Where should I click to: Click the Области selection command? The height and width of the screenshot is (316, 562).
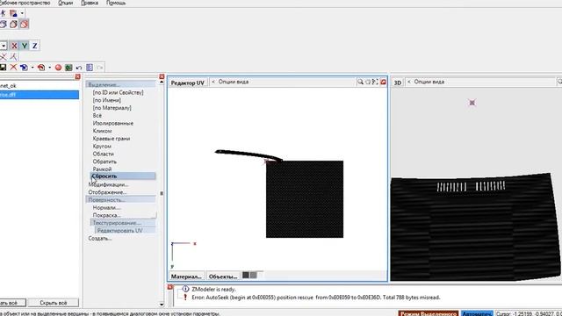pyautogui.click(x=104, y=154)
